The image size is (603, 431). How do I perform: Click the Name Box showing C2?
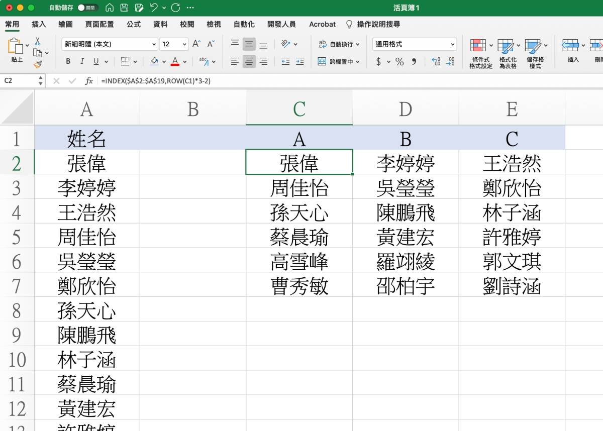pos(18,80)
